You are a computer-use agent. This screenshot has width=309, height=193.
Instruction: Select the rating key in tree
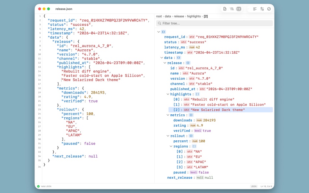click(x=180, y=125)
